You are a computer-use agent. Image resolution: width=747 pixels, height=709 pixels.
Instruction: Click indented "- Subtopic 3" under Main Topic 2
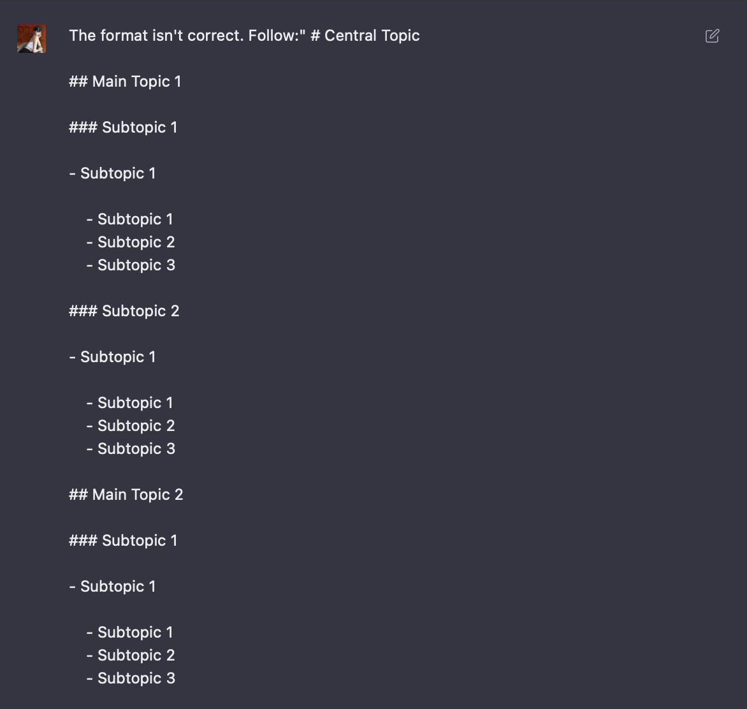pos(131,678)
